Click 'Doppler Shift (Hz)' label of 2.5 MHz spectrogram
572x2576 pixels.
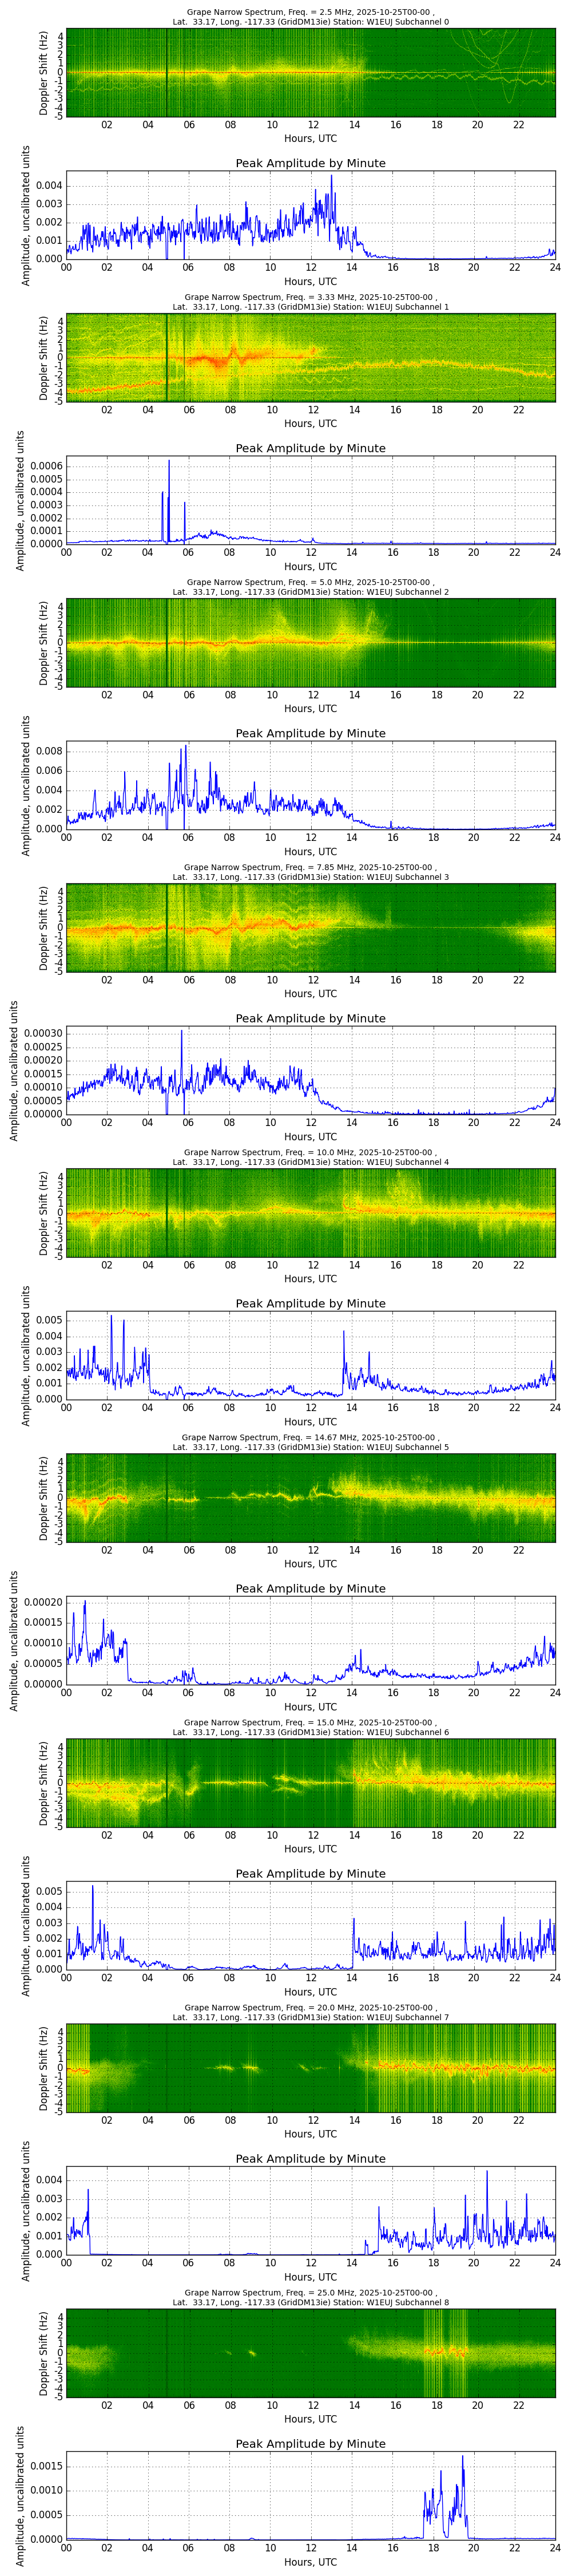coord(44,72)
